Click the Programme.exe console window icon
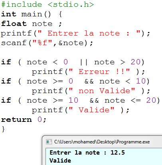 pos(49,142)
